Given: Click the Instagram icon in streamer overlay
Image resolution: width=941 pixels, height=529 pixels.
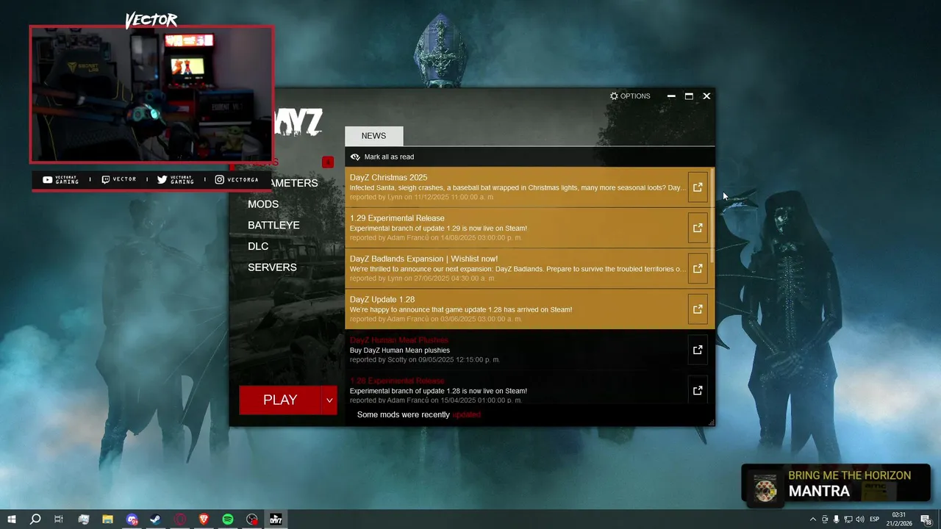Looking at the screenshot, I should click(x=219, y=179).
